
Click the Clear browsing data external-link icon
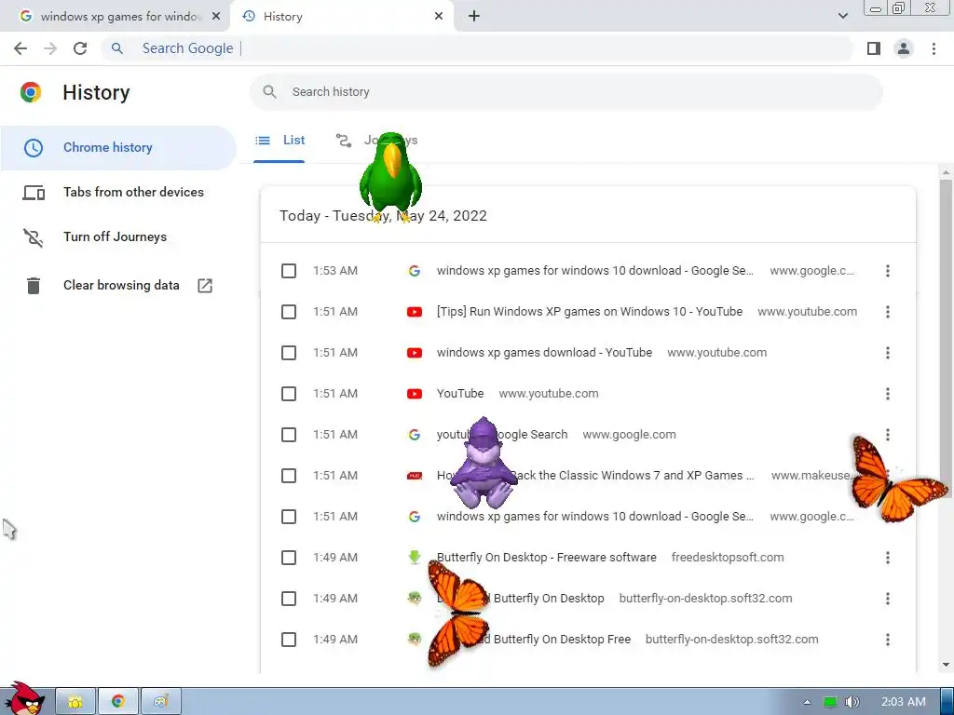pyautogui.click(x=205, y=285)
